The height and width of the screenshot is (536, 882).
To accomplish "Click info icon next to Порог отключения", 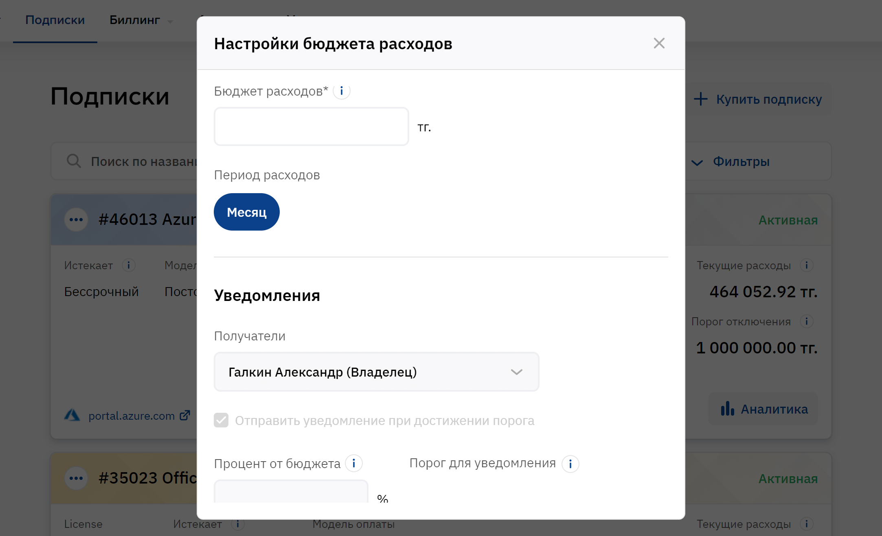I will [806, 321].
